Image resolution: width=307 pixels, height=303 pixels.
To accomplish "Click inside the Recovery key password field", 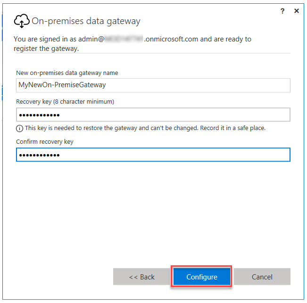I will (x=153, y=115).
